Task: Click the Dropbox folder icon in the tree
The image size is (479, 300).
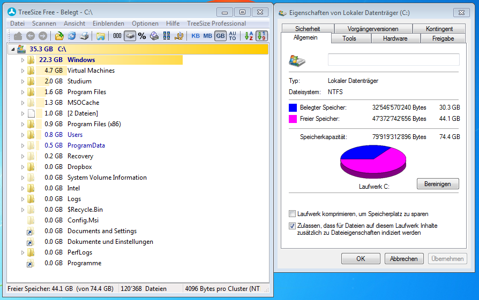Action: coord(31,167)
